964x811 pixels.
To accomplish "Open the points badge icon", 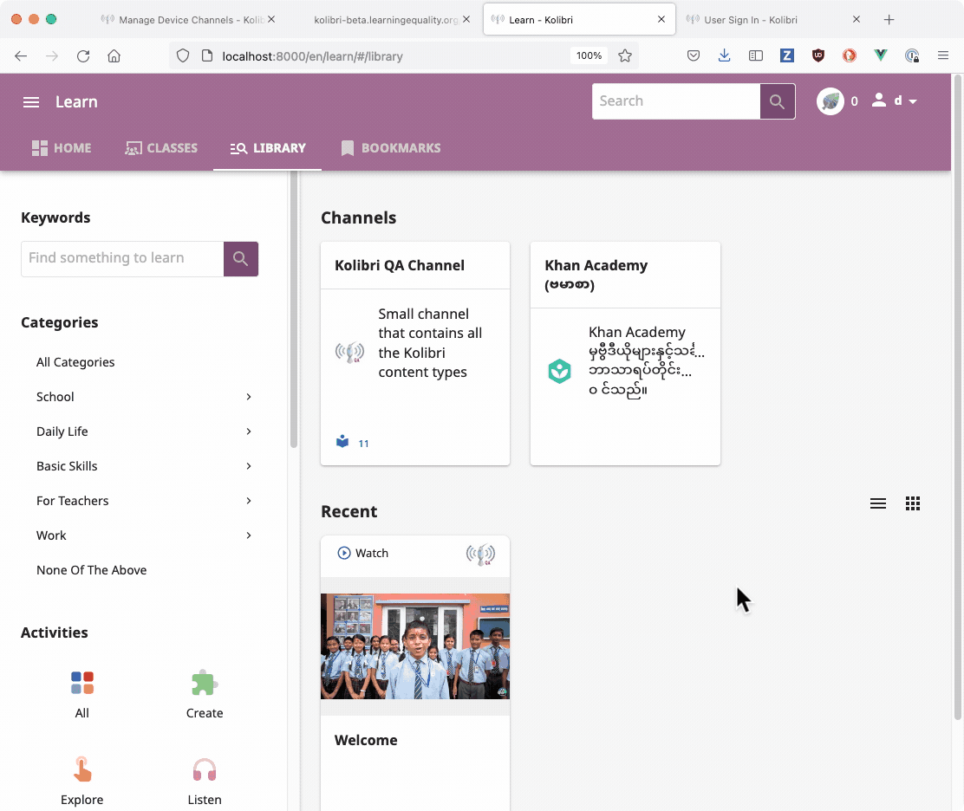I will click(x=830, y=101).
